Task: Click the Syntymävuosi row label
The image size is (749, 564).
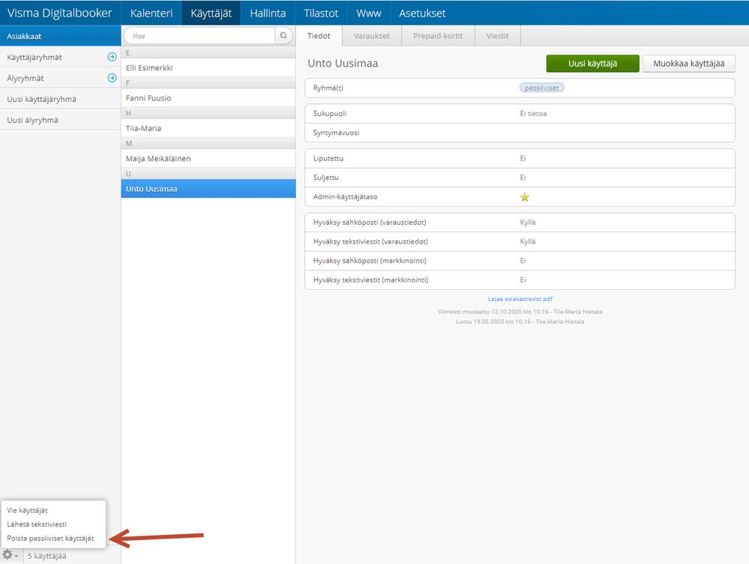Action: tap(337, 133)
